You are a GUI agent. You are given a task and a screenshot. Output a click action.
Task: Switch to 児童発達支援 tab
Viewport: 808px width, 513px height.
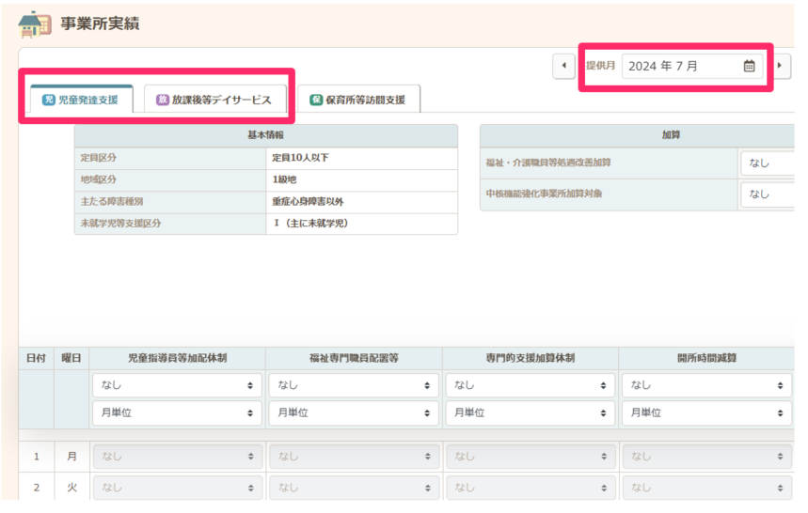[81, 99]
